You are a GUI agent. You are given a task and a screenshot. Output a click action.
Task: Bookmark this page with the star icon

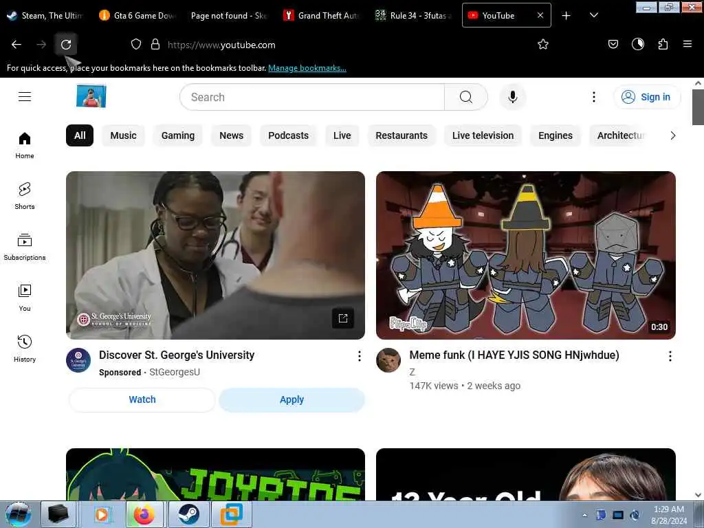(x=543, y=45)
